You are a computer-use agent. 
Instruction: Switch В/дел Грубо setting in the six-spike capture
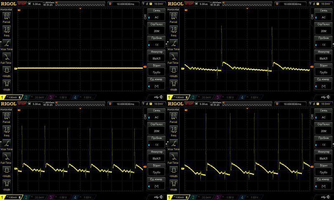point(157,170)
